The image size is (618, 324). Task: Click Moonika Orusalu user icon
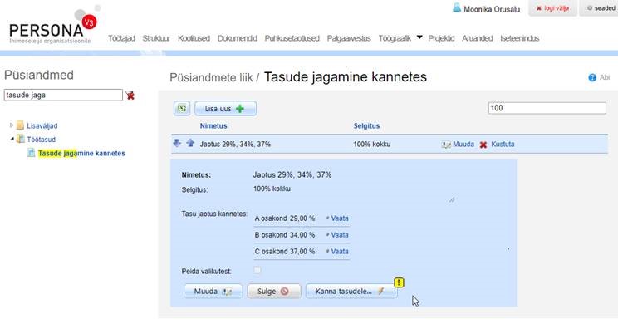point(457,7)
